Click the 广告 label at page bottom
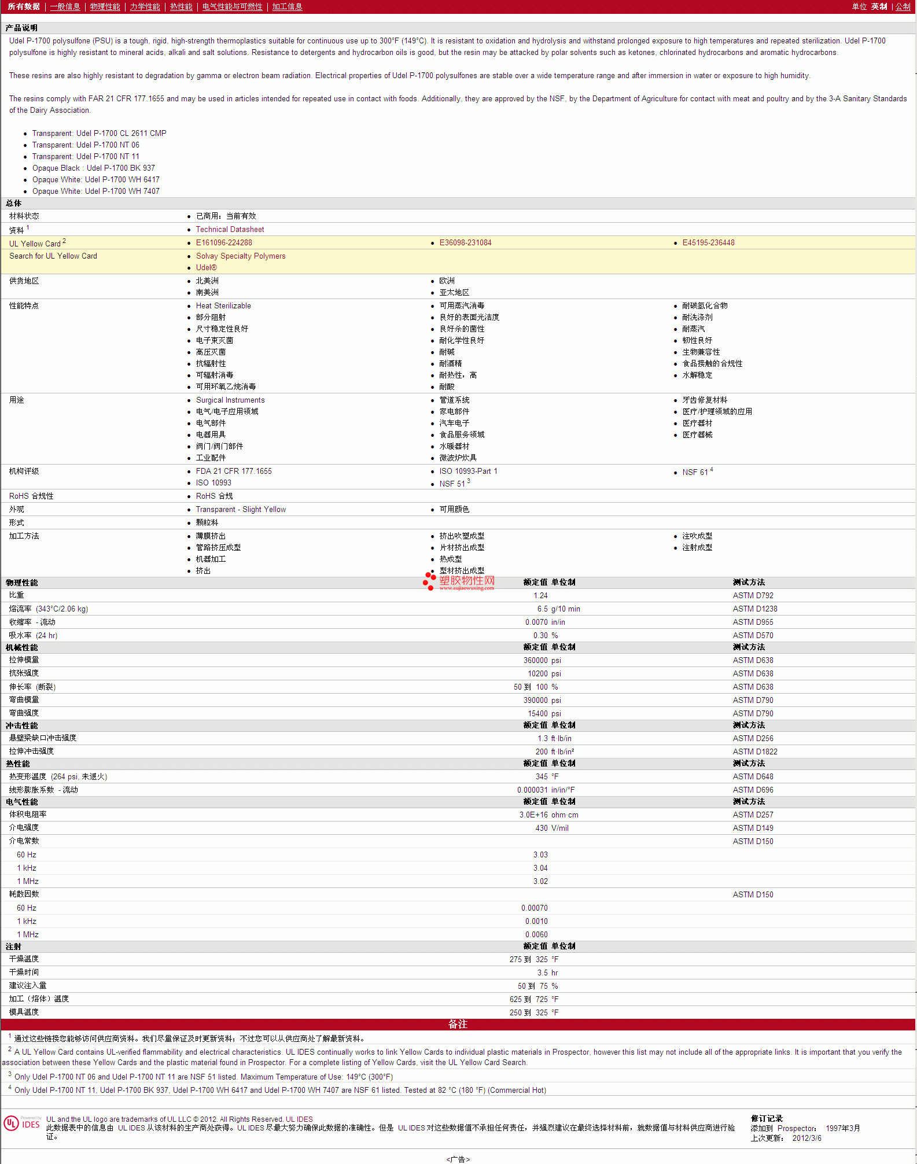 [458, 1159]
